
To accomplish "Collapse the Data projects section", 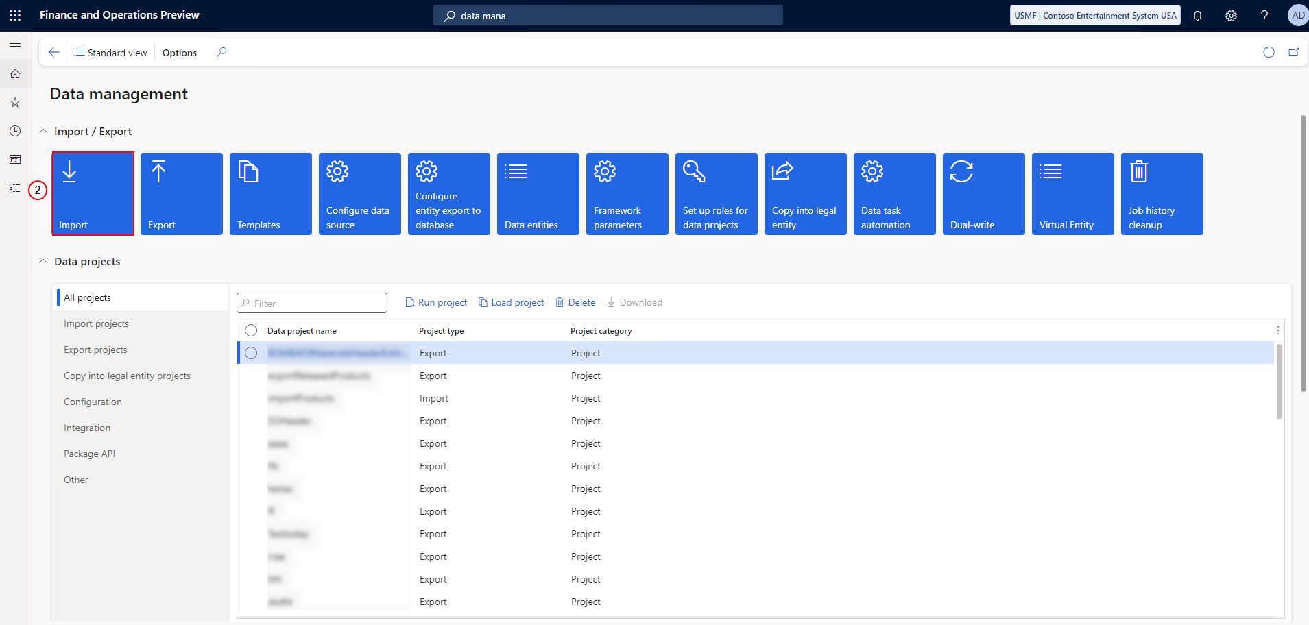I will [x=43, y=261].
